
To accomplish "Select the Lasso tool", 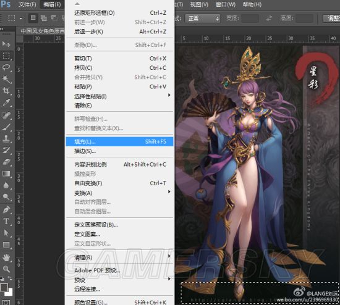I will click(x=6, y=67).
